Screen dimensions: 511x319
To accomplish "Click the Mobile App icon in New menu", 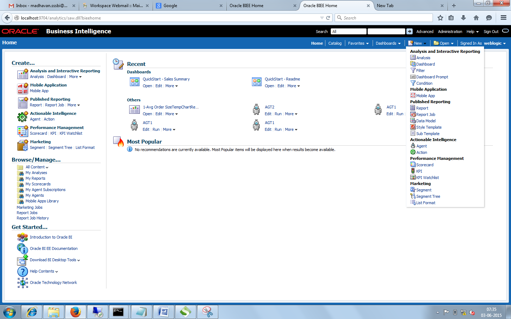I will 413,95.
